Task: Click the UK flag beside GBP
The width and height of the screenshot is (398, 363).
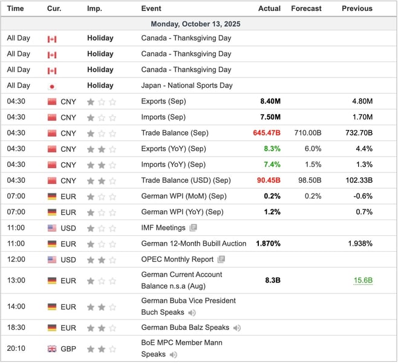Action: pos(52,349)
